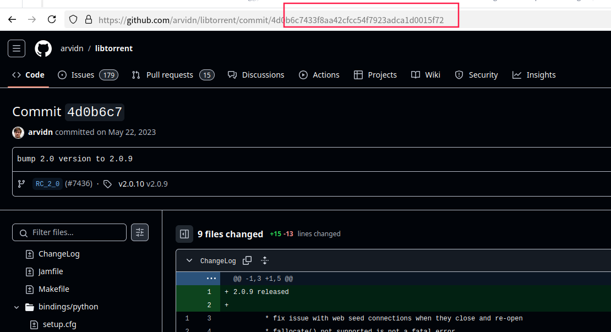Open file filter options button
Viewport: 611px width, 332px height.
(140, 232)
